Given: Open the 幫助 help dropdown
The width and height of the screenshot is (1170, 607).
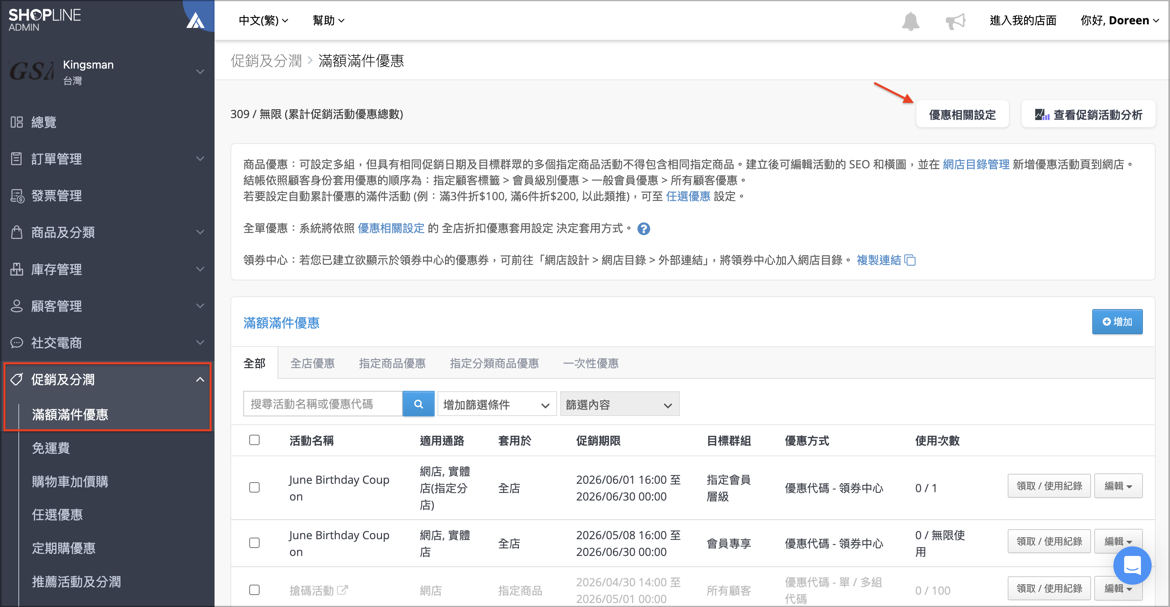Looking at the screenshot, I should pos(328,20).
